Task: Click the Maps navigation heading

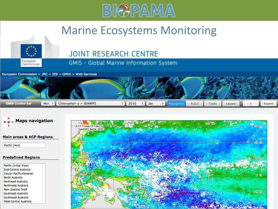Action: [34, 121]
